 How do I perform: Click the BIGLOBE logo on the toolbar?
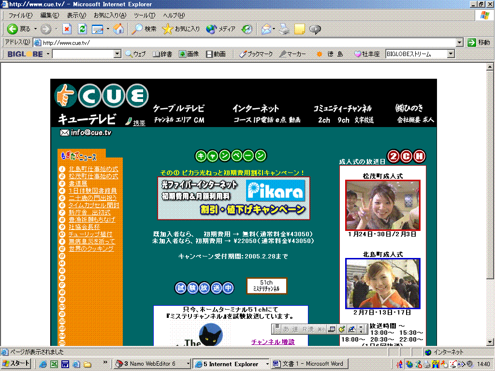pyautogui.click(x=25, y=54)
